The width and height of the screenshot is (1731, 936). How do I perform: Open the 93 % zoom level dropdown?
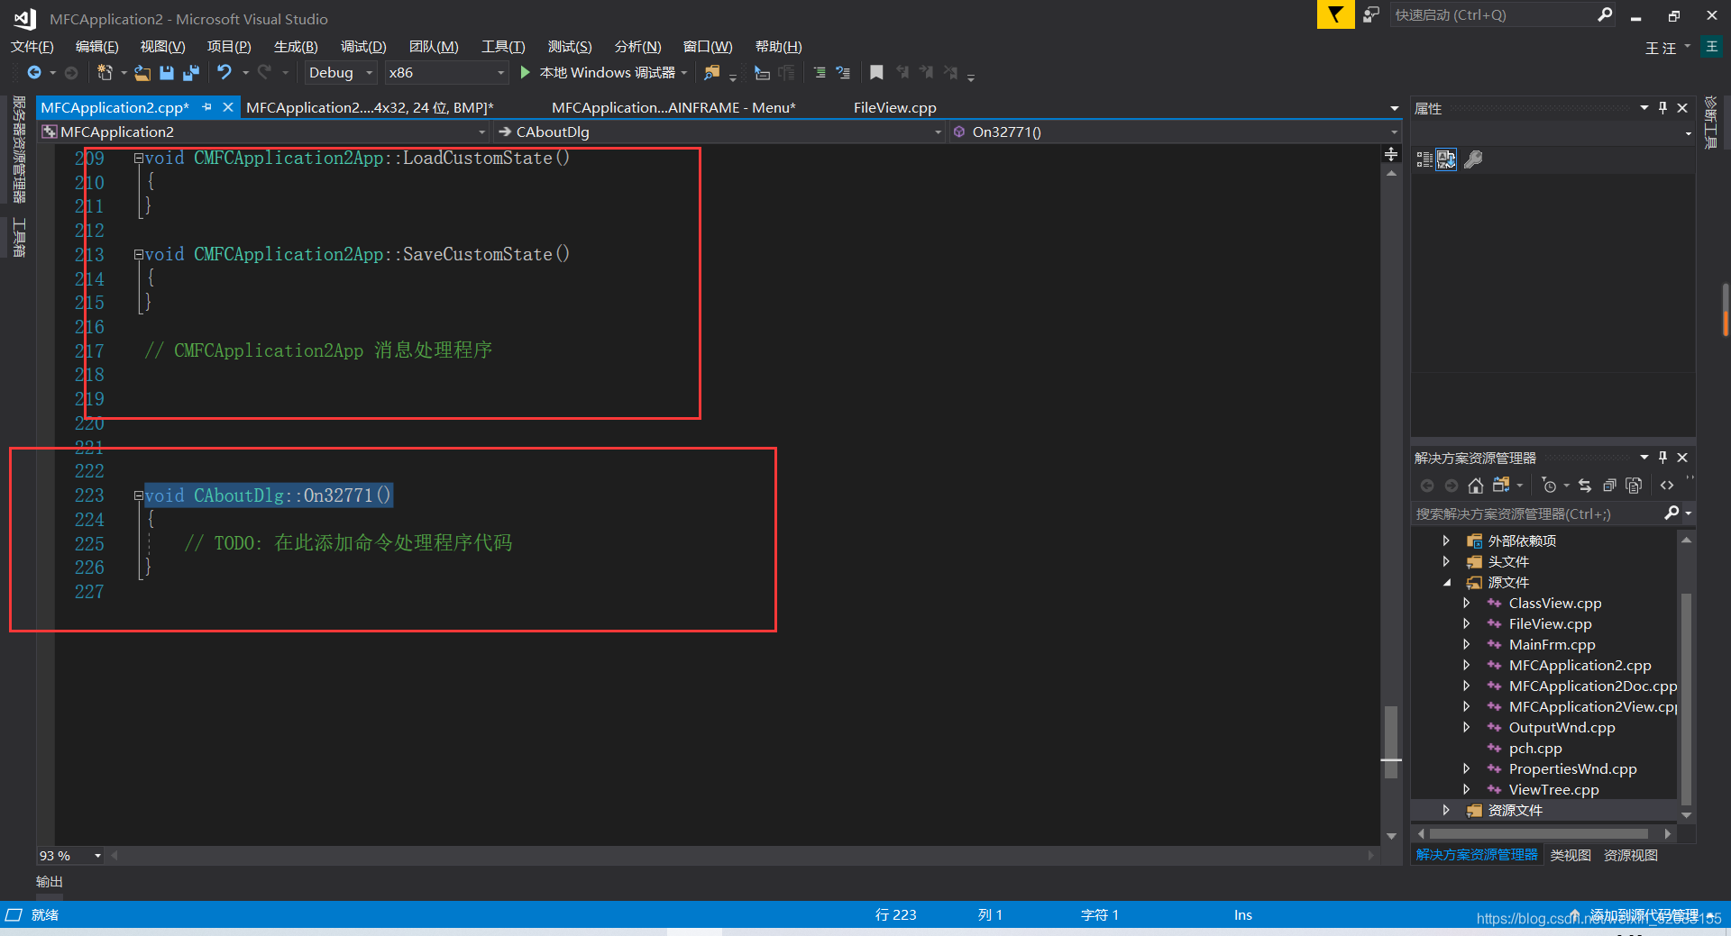click(x=71, y=855)
